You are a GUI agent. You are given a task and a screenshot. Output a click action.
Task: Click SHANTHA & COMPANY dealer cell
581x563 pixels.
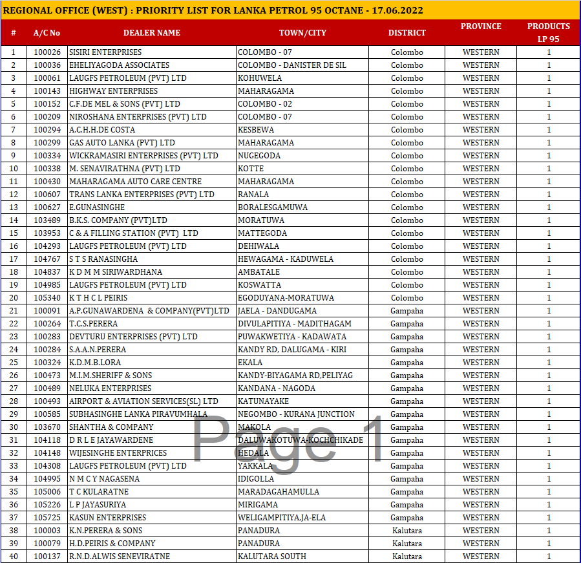151,427
